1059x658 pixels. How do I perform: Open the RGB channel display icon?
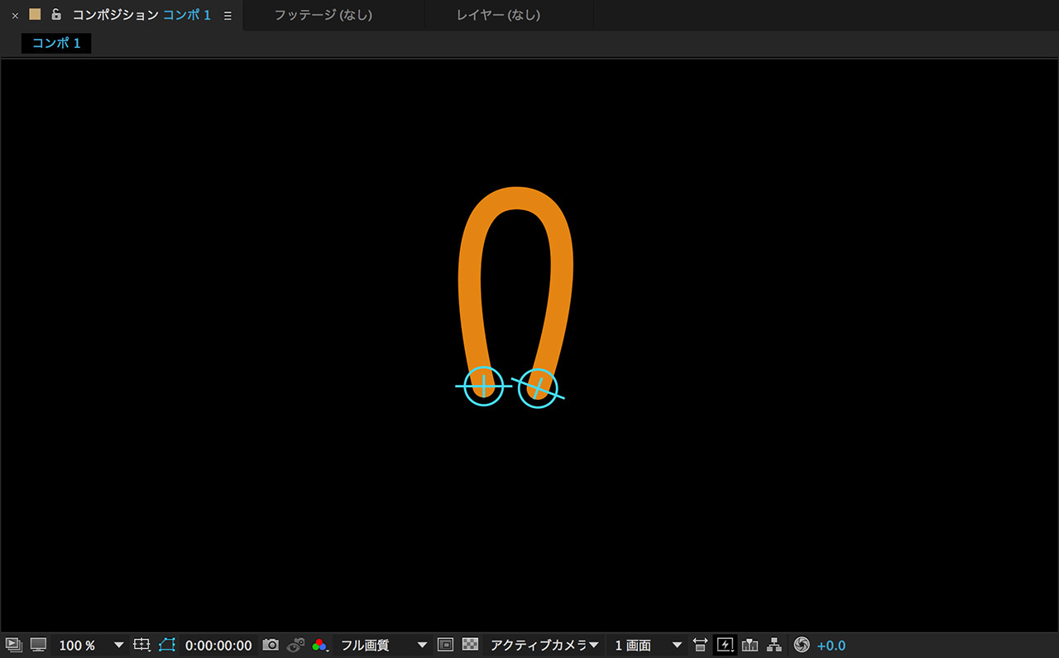320,645
